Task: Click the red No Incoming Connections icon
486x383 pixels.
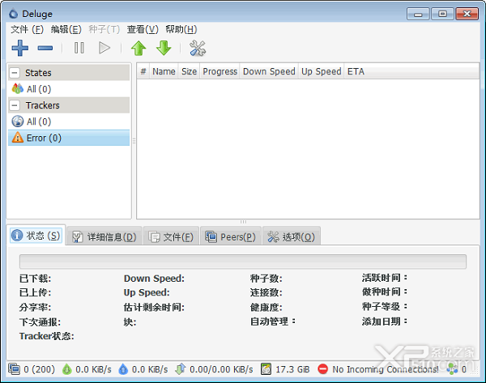Action: click(x=322, y=369)
